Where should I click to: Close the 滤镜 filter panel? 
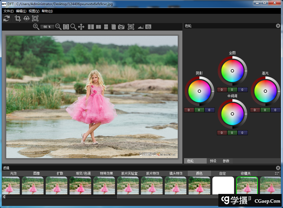278,168
